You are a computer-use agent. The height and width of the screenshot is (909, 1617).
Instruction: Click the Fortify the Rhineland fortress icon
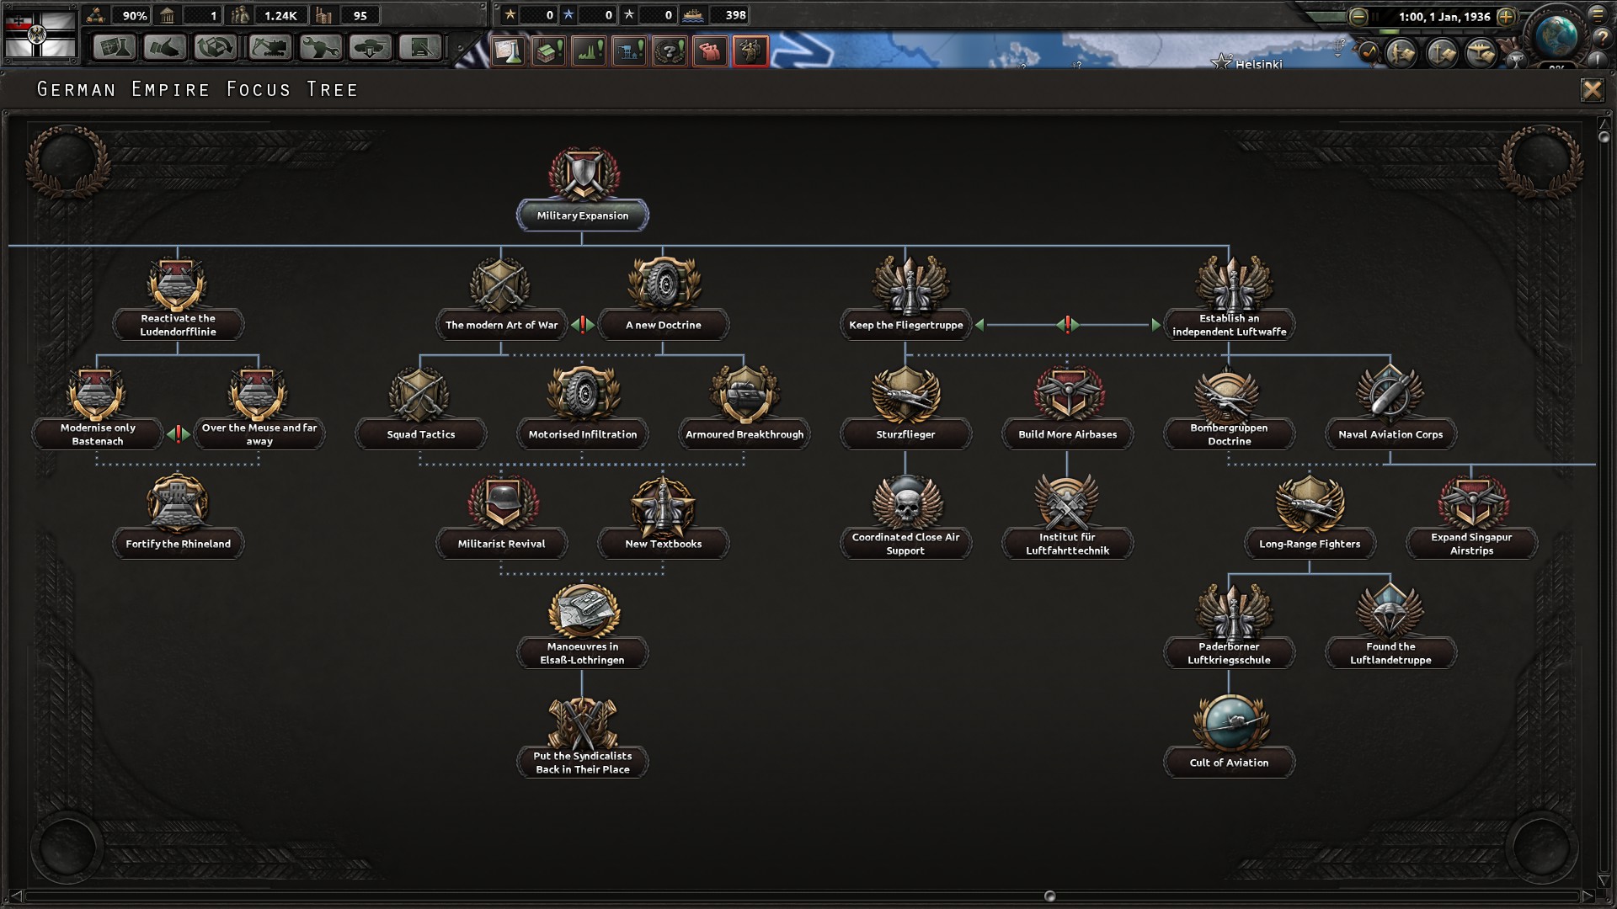[x=178, y=502]
